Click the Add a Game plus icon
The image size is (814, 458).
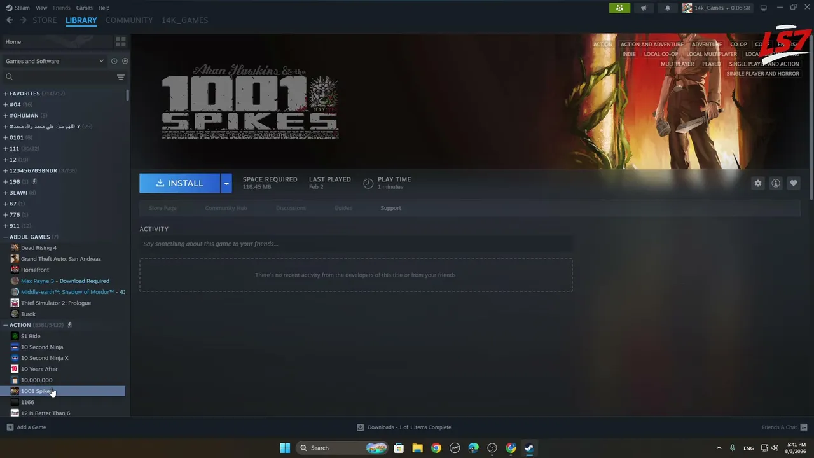point(10,427)
